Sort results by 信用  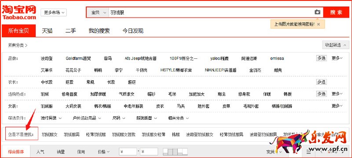(x=81, y=152)
